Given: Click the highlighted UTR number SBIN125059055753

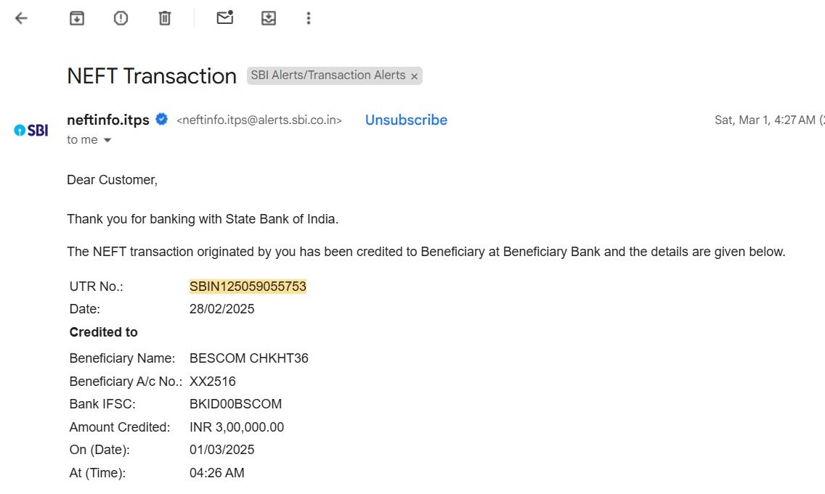Looking at the screenshot, I should point(248,287).
